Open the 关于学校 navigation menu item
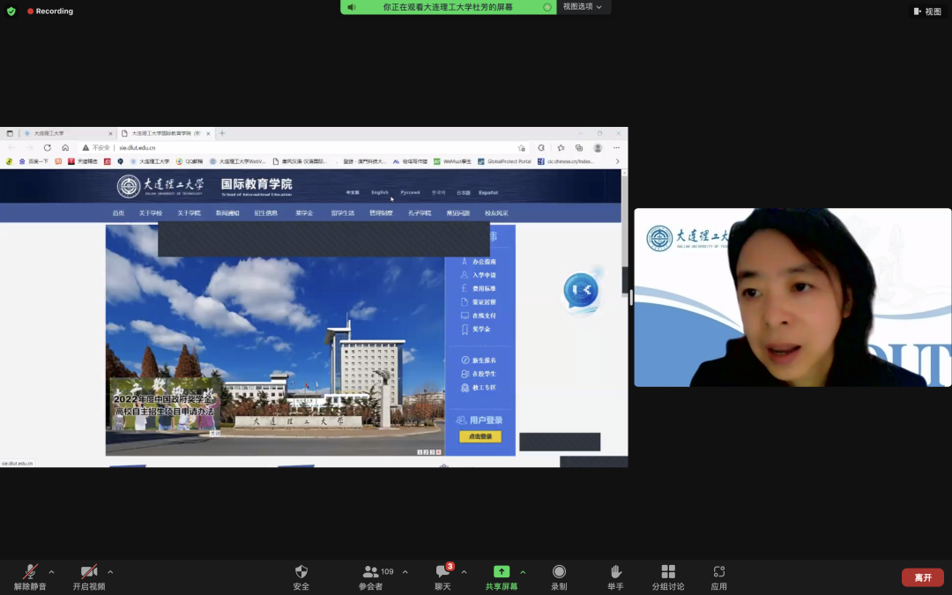952x595 pixels. point(151,213)
